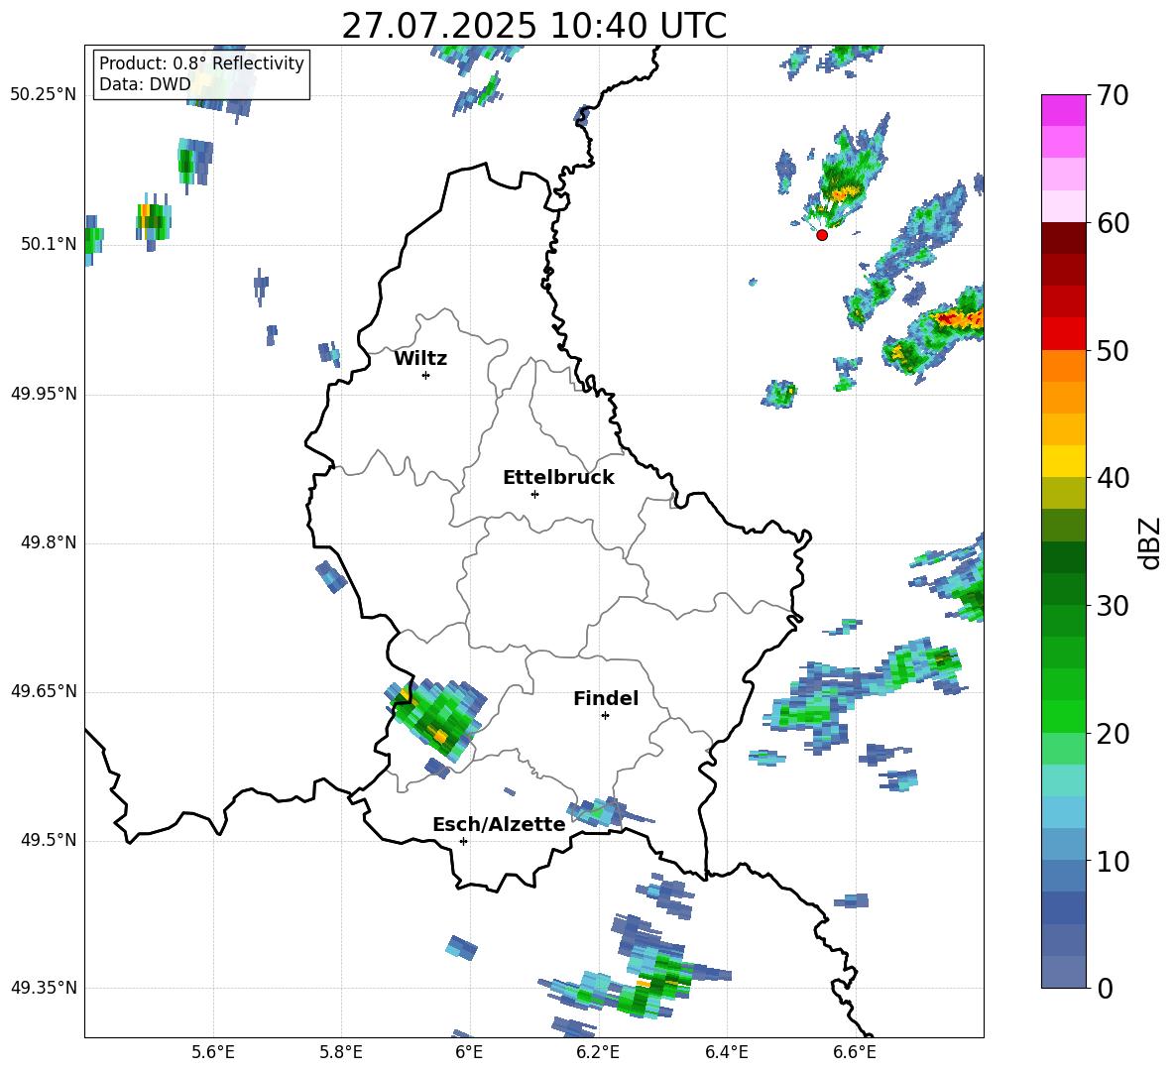
Task: Click the 20 colorbar tick label
Action: pos(1113,734)
